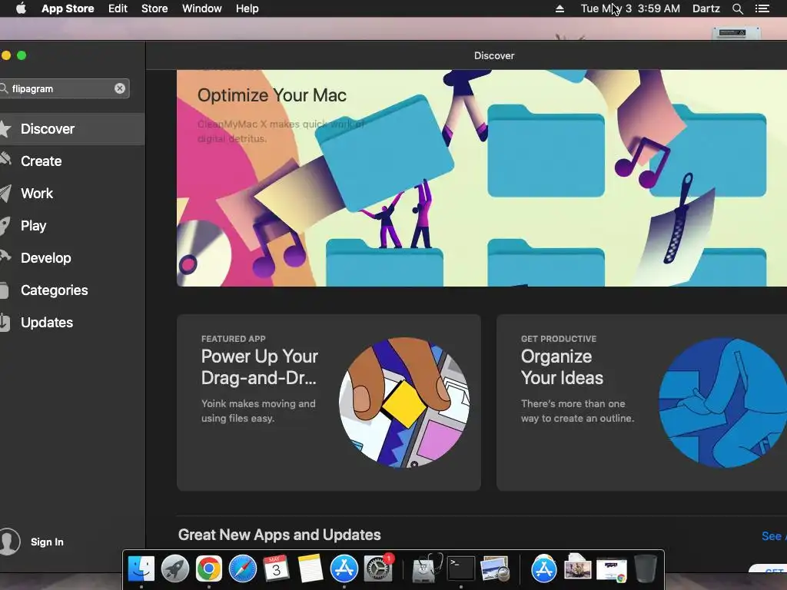Viewport: 787px width, 590px height.
Task: Open Terminal from the Dock
Action: (461, 568)
